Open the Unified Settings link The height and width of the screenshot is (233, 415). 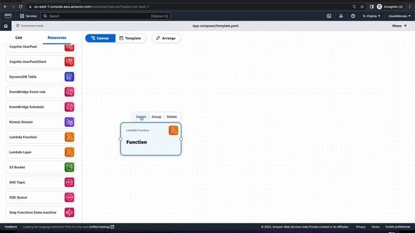(101, 227)
